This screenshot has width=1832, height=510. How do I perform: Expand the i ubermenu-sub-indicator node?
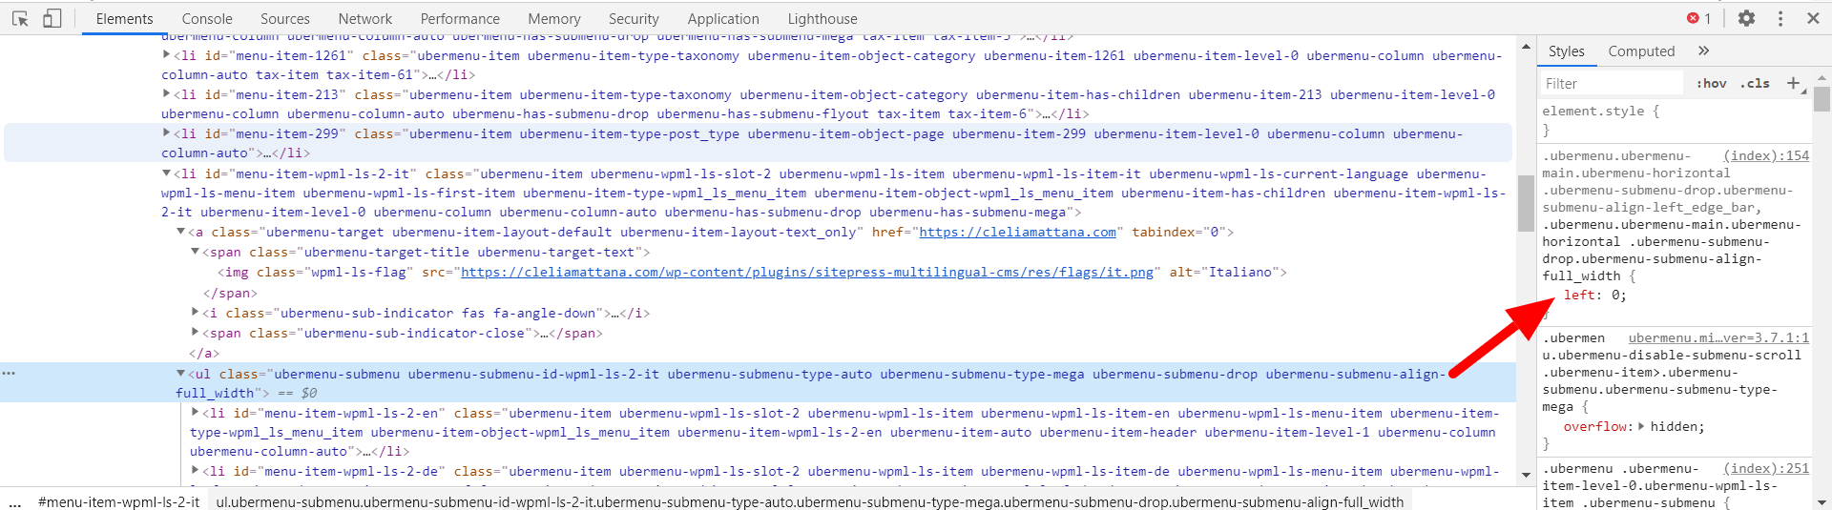196,312
